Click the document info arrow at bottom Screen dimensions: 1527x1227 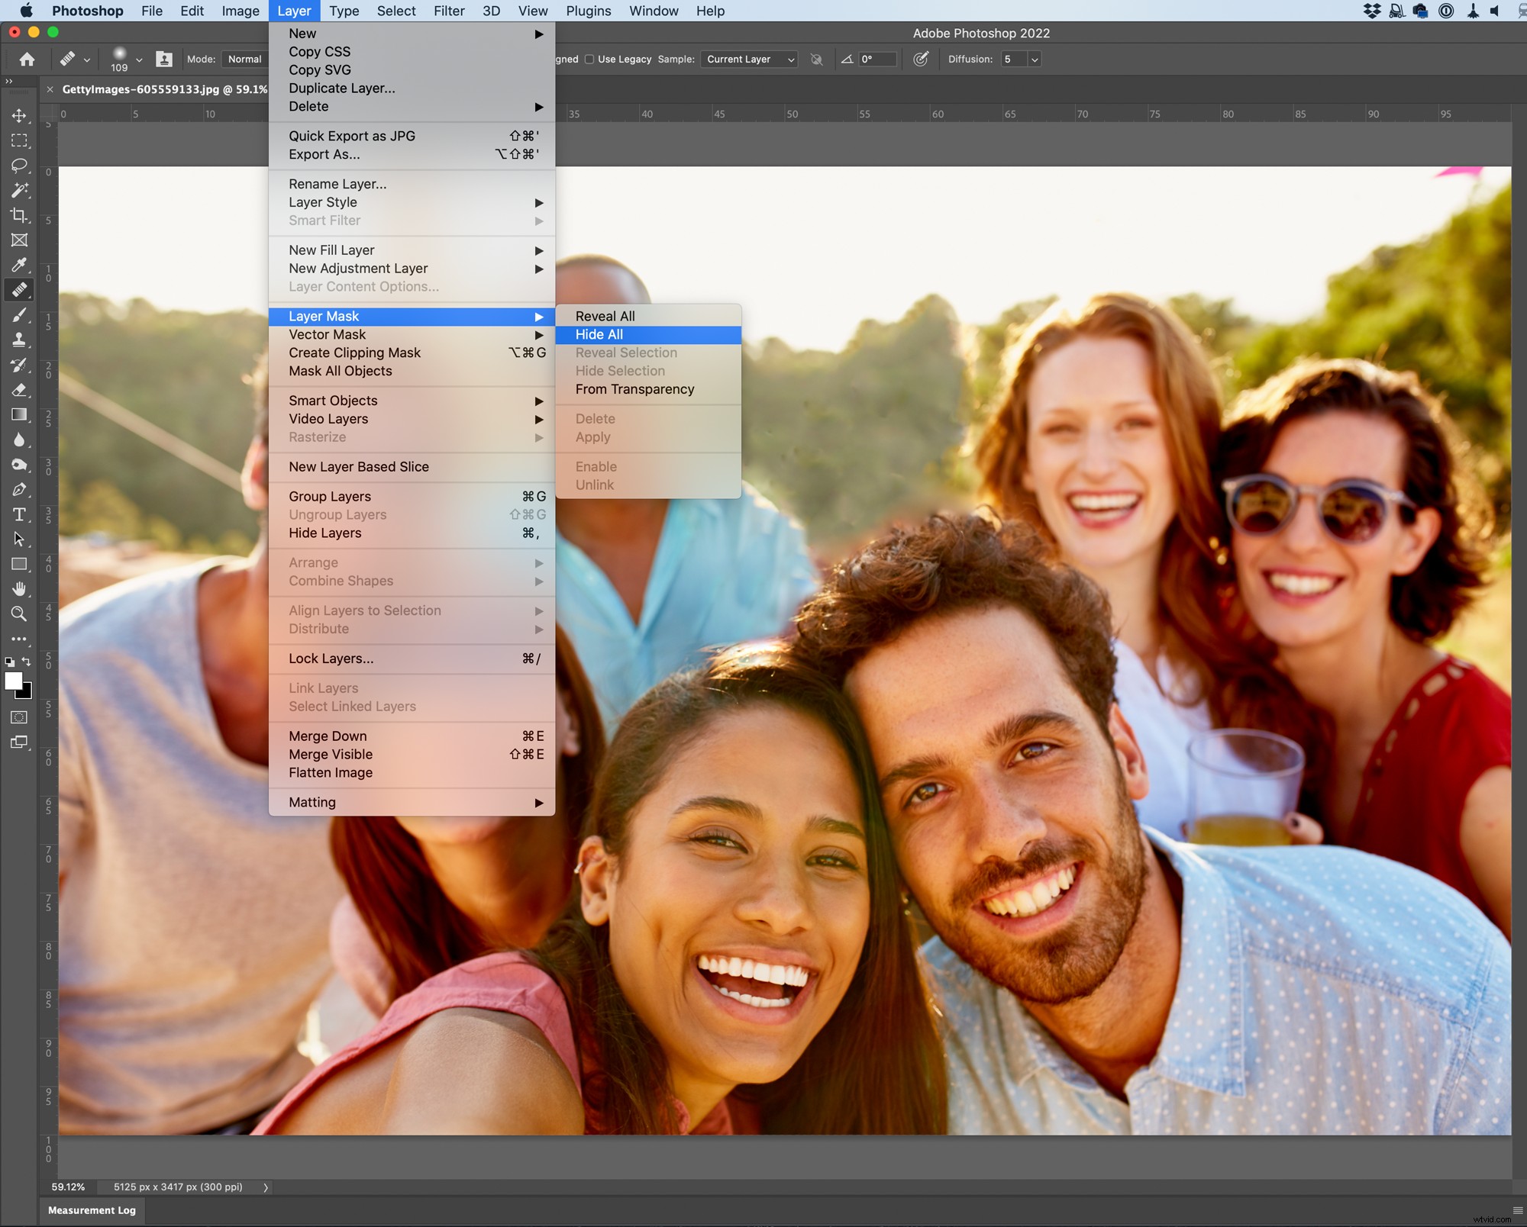pyautogui.click(x=266, y=1187)
